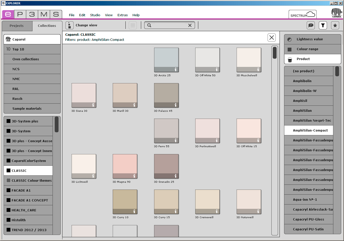The width and height of the screenshot is (344, 241).
Task: Open Own collections
Action: (x=32, y=59)
